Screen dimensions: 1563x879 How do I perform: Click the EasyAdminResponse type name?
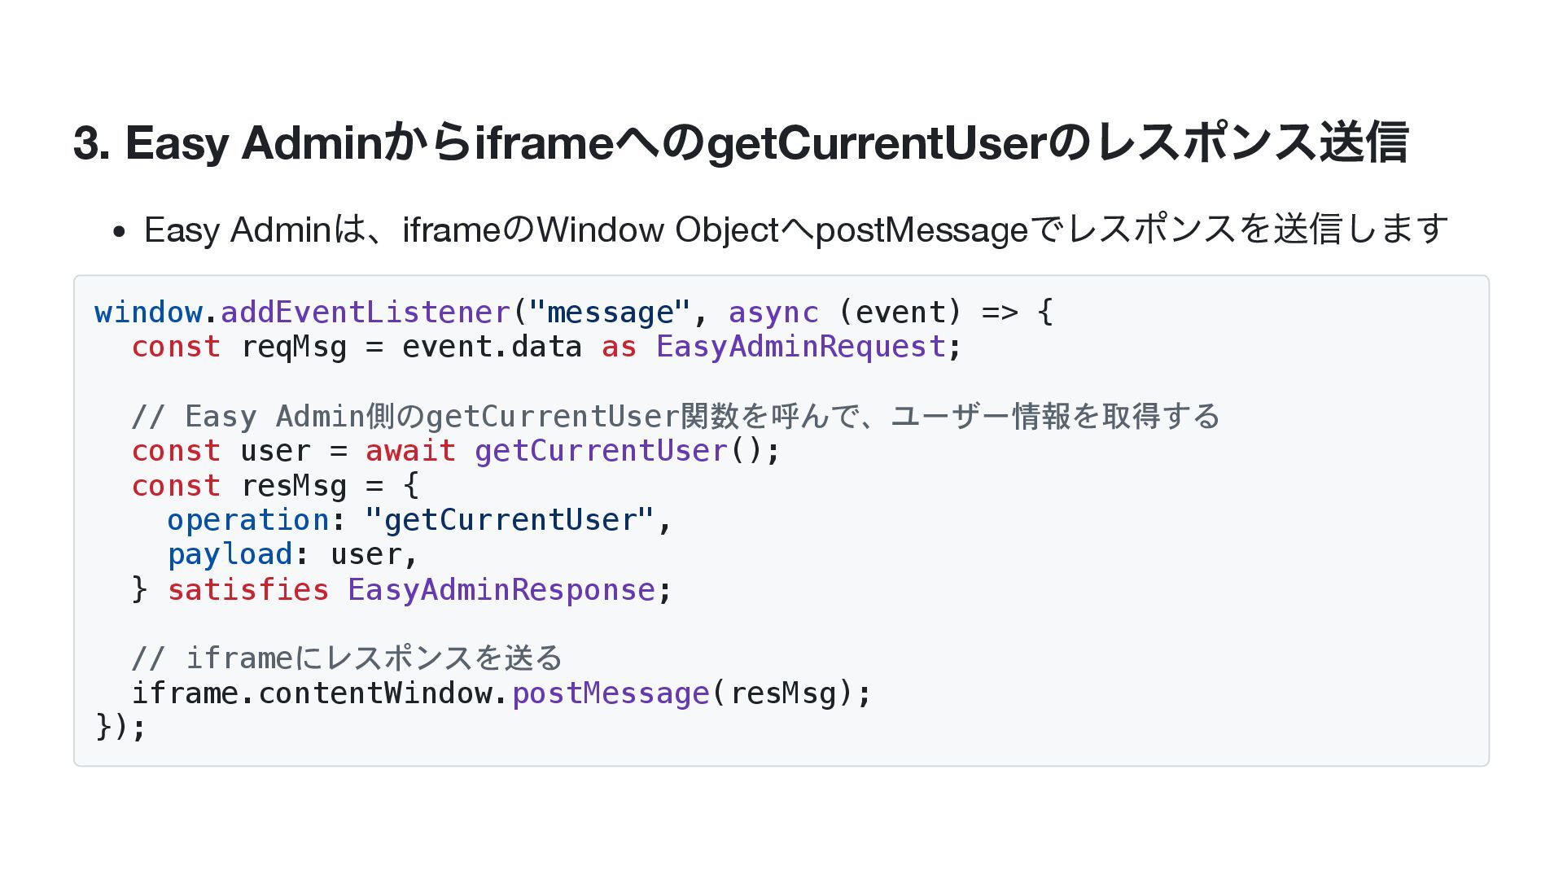tap(501, 589)
